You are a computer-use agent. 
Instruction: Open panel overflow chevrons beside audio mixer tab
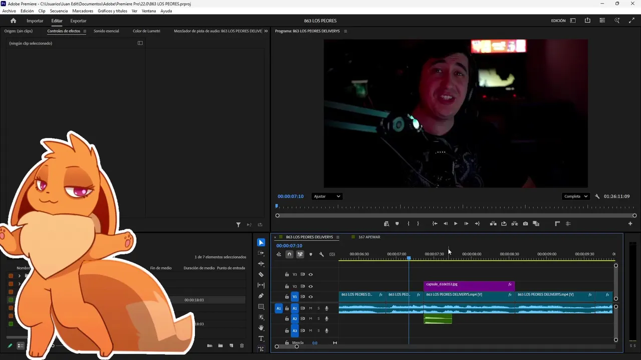point(266,31)
